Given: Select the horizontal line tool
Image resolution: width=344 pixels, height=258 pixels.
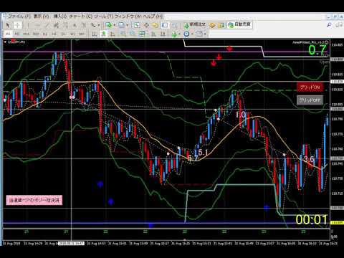Looking at the screenshot, I should tap(37, 25).
